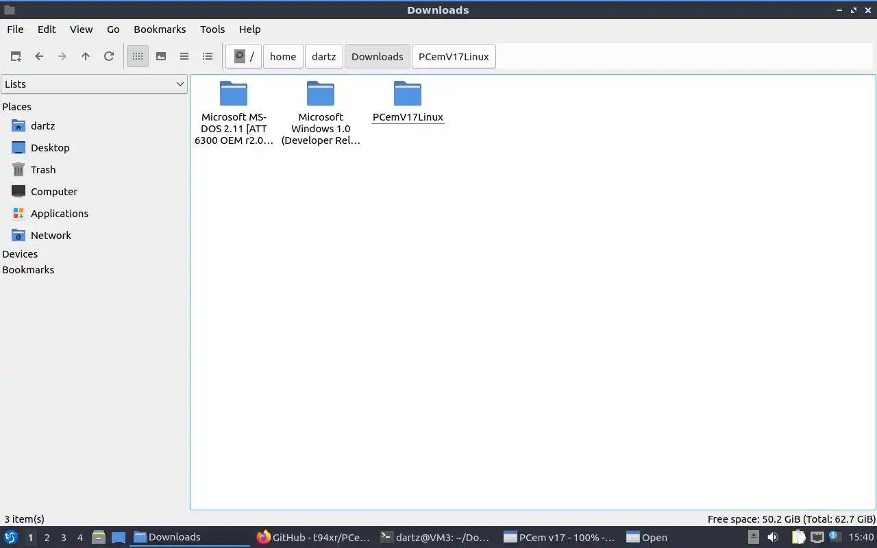
Task: Switch to workspace 3
Action: pyautogui.click(x=63, y=538)
